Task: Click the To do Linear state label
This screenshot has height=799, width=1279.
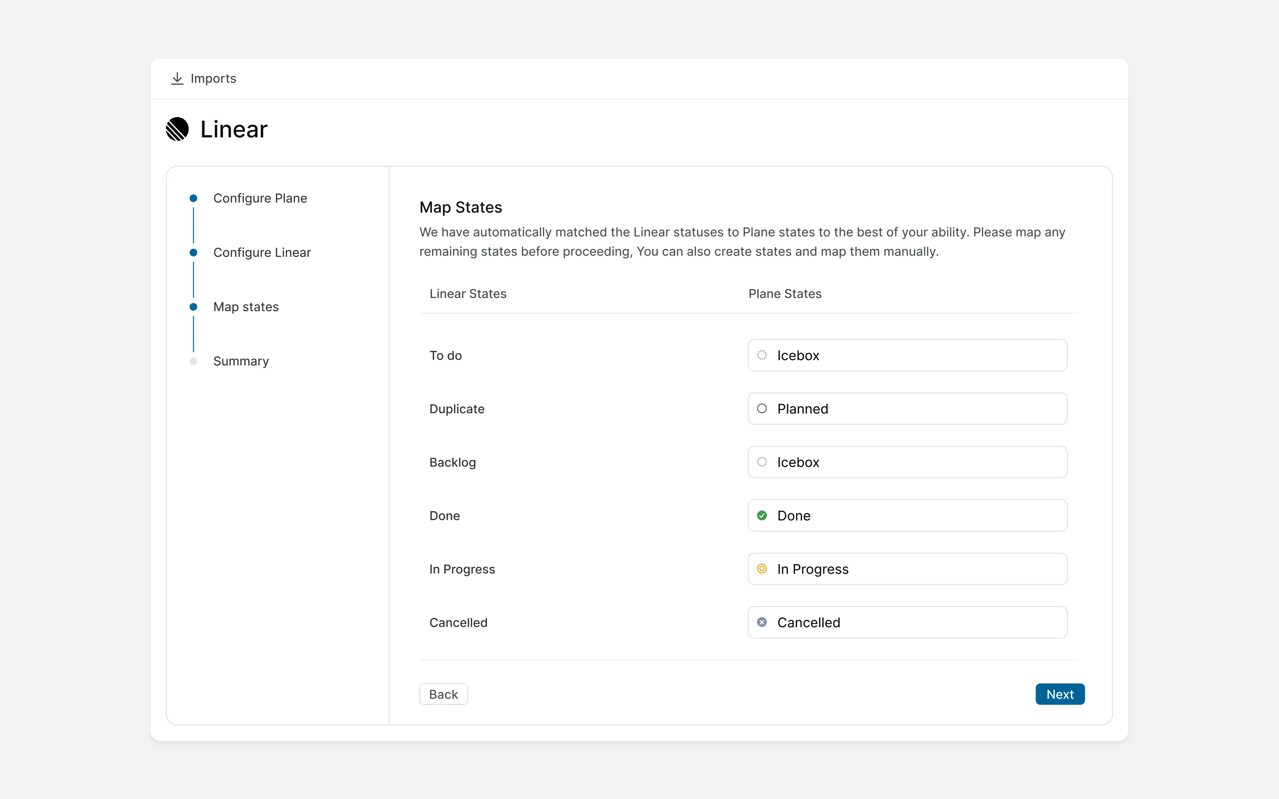Action: pos(446,356)
